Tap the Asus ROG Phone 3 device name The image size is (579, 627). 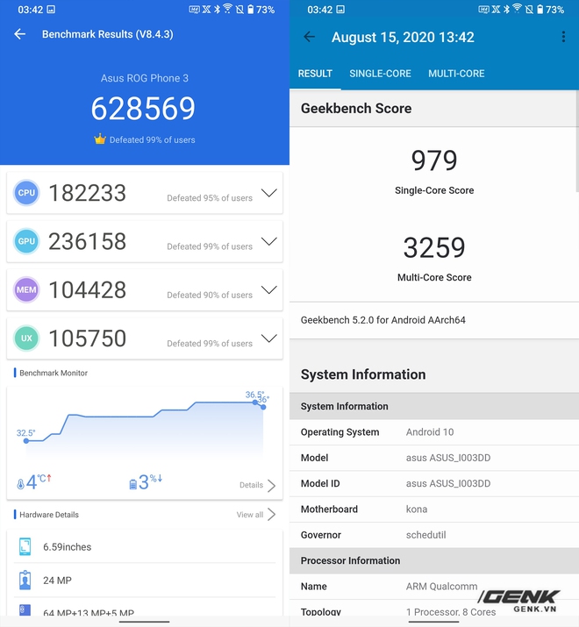pos(145,78)
